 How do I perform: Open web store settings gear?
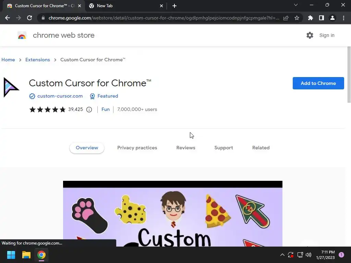pos(310,35)
